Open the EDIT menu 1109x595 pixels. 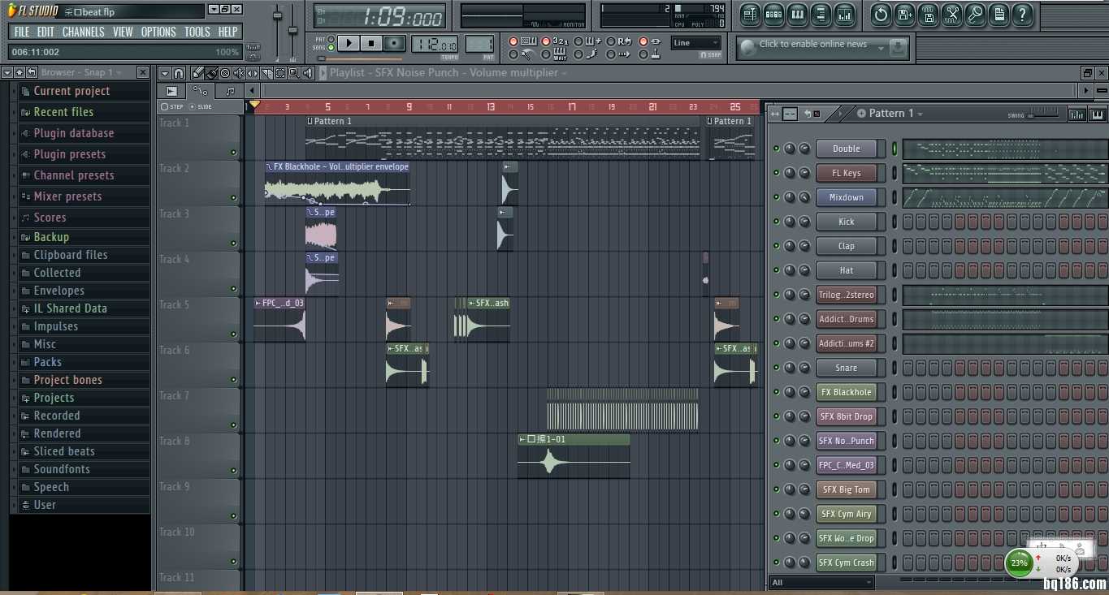click(45, 32)
